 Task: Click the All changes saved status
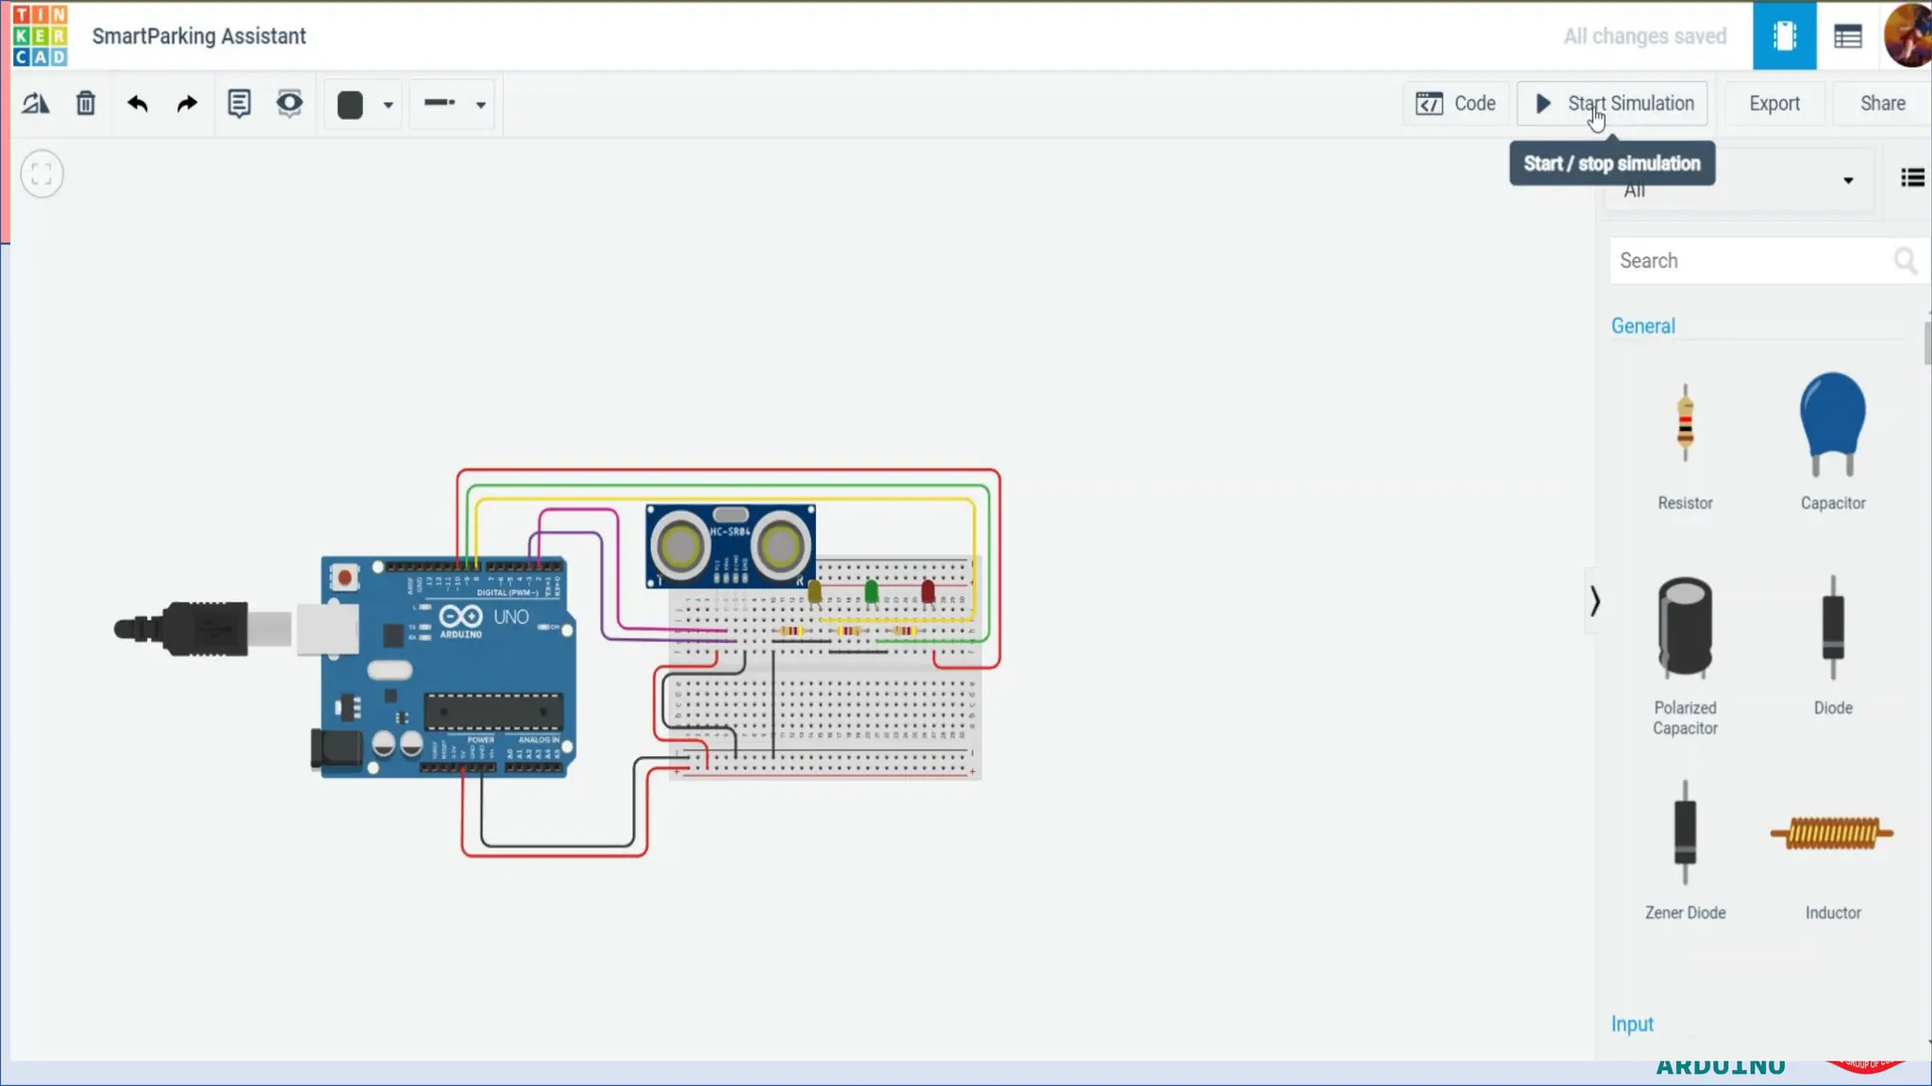coord(1644,36)
